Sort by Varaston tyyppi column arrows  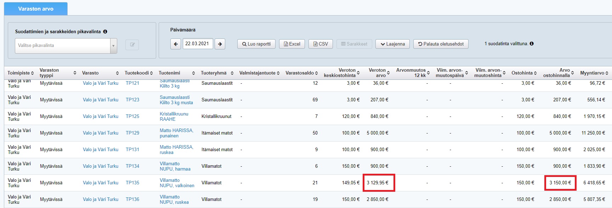[x=75, y=73]
